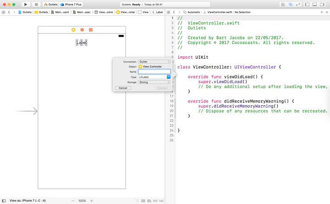Embed in Stack button
The height and width of the screenshot is (204, 330).
pyautogui.click(x=143, y=201)
